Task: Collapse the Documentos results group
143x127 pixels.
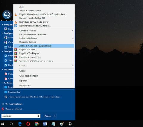Action: [x=2, y=69]
